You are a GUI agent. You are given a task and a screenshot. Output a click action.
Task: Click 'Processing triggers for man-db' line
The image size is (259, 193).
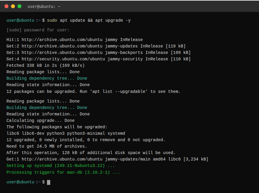[x=63, y=172]
